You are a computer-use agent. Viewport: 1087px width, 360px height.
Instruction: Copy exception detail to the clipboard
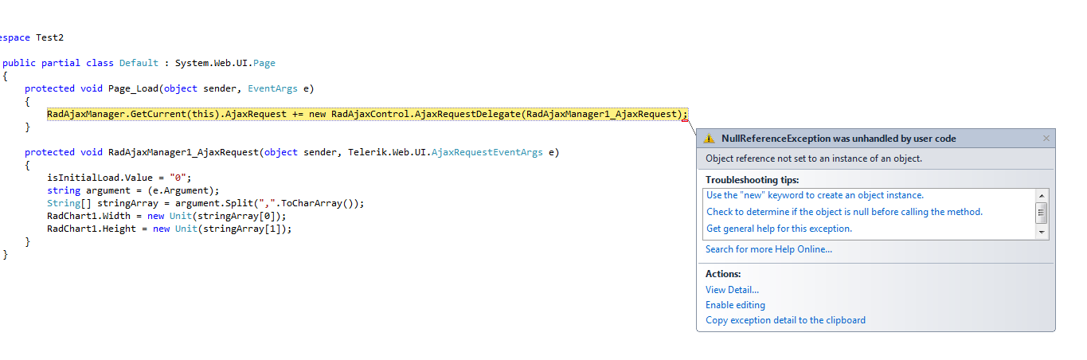pos(785,320)
